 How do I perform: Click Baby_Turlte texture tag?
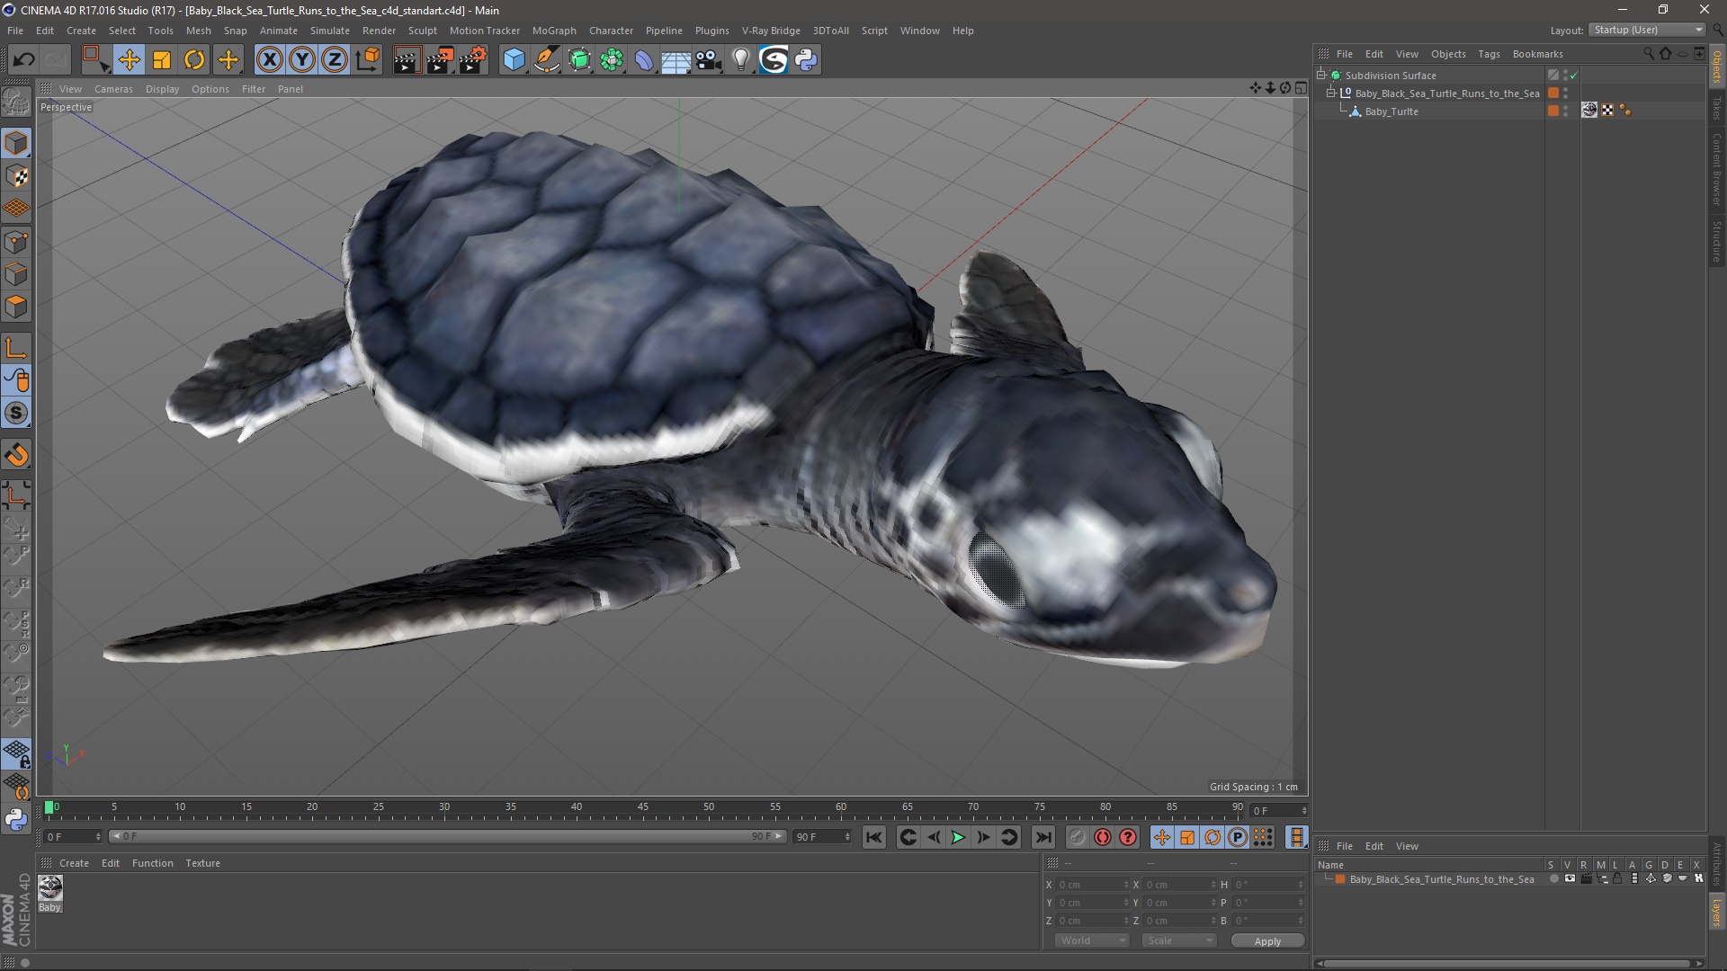coord(1589,111)
